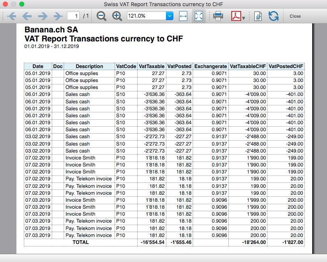Export the report to PDF
The width and height of the screenshot is (327, 262).
pyautogui.click(x=236, y=16)
